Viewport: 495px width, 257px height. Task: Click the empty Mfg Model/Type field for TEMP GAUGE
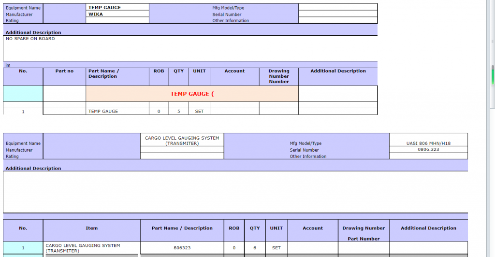pos(337,7)
